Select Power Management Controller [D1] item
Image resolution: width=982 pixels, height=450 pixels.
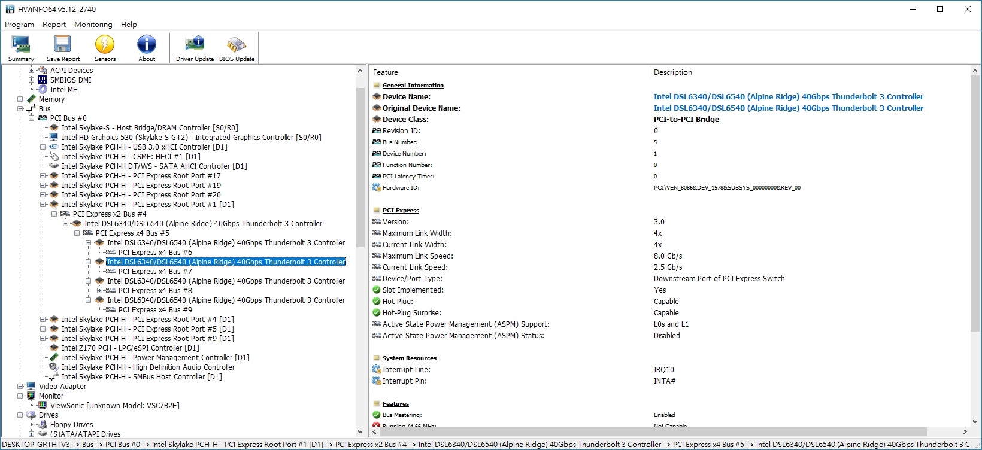[x=155, y=357]
